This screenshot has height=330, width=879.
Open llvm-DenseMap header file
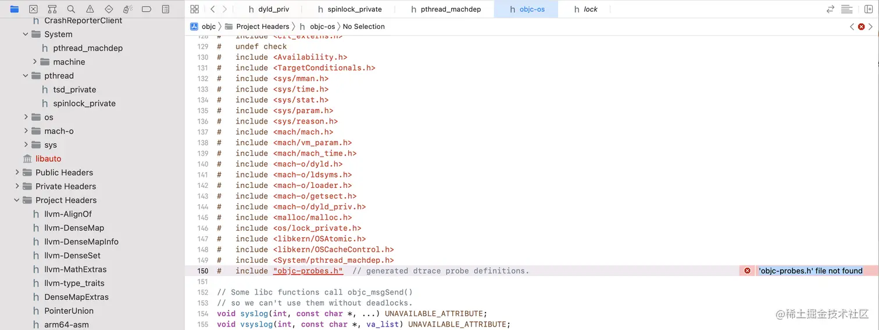[74, 228]
